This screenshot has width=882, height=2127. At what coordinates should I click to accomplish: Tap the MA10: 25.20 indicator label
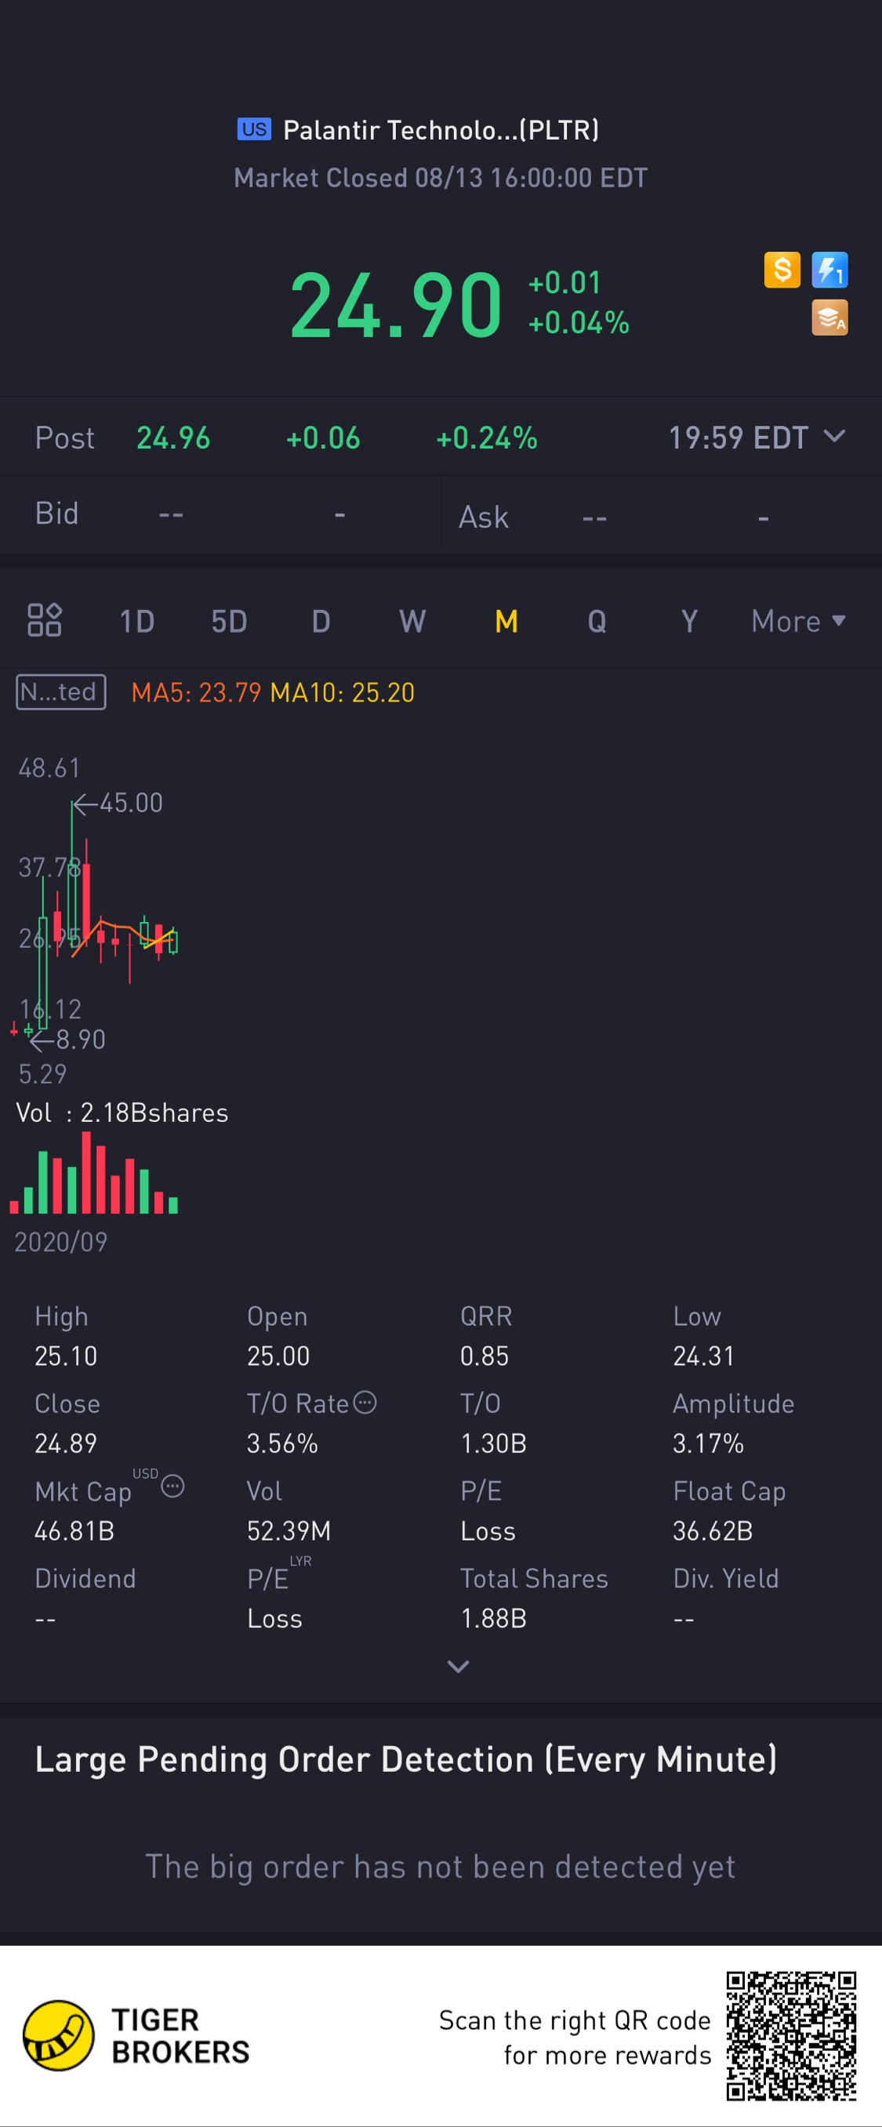343,692
